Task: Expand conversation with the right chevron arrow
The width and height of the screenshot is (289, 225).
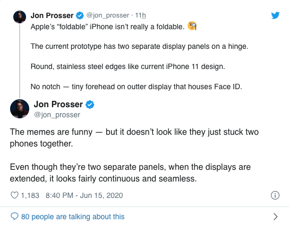Action: tap(275, 217)
